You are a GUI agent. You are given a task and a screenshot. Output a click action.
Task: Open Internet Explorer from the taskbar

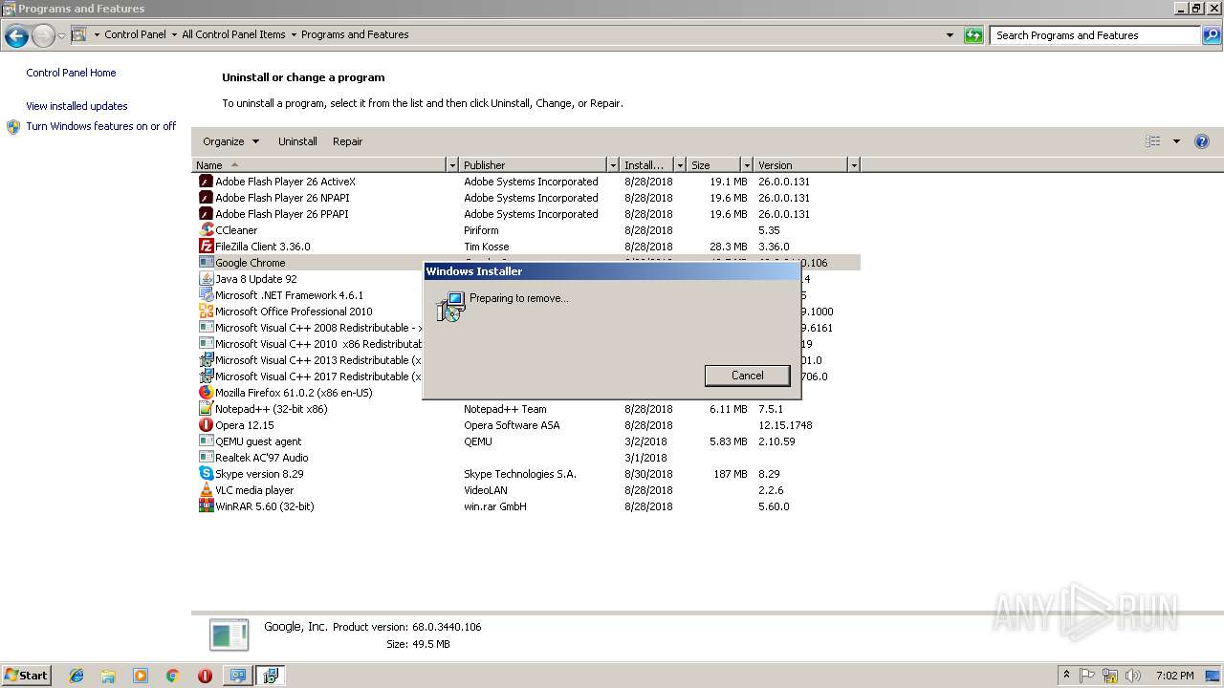pos(76,676)
